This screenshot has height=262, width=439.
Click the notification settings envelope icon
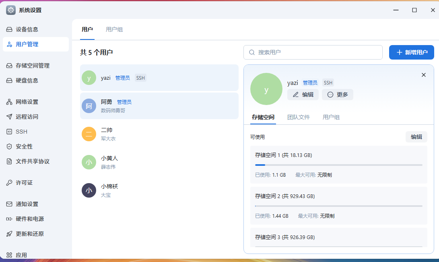click(x=9, y=204)
